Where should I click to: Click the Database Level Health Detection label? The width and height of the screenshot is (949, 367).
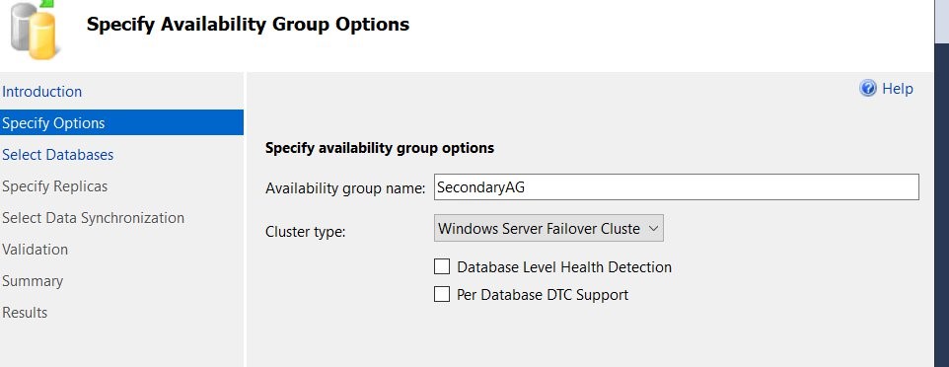point(564,267)
